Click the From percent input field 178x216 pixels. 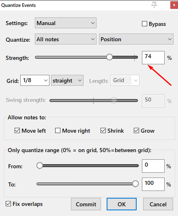153,166
